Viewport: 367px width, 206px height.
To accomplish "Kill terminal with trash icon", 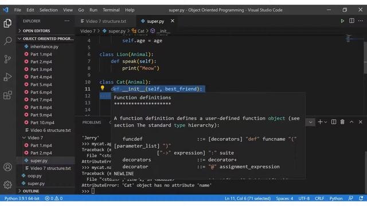I will pyautogui.click(x=342, y=122).
